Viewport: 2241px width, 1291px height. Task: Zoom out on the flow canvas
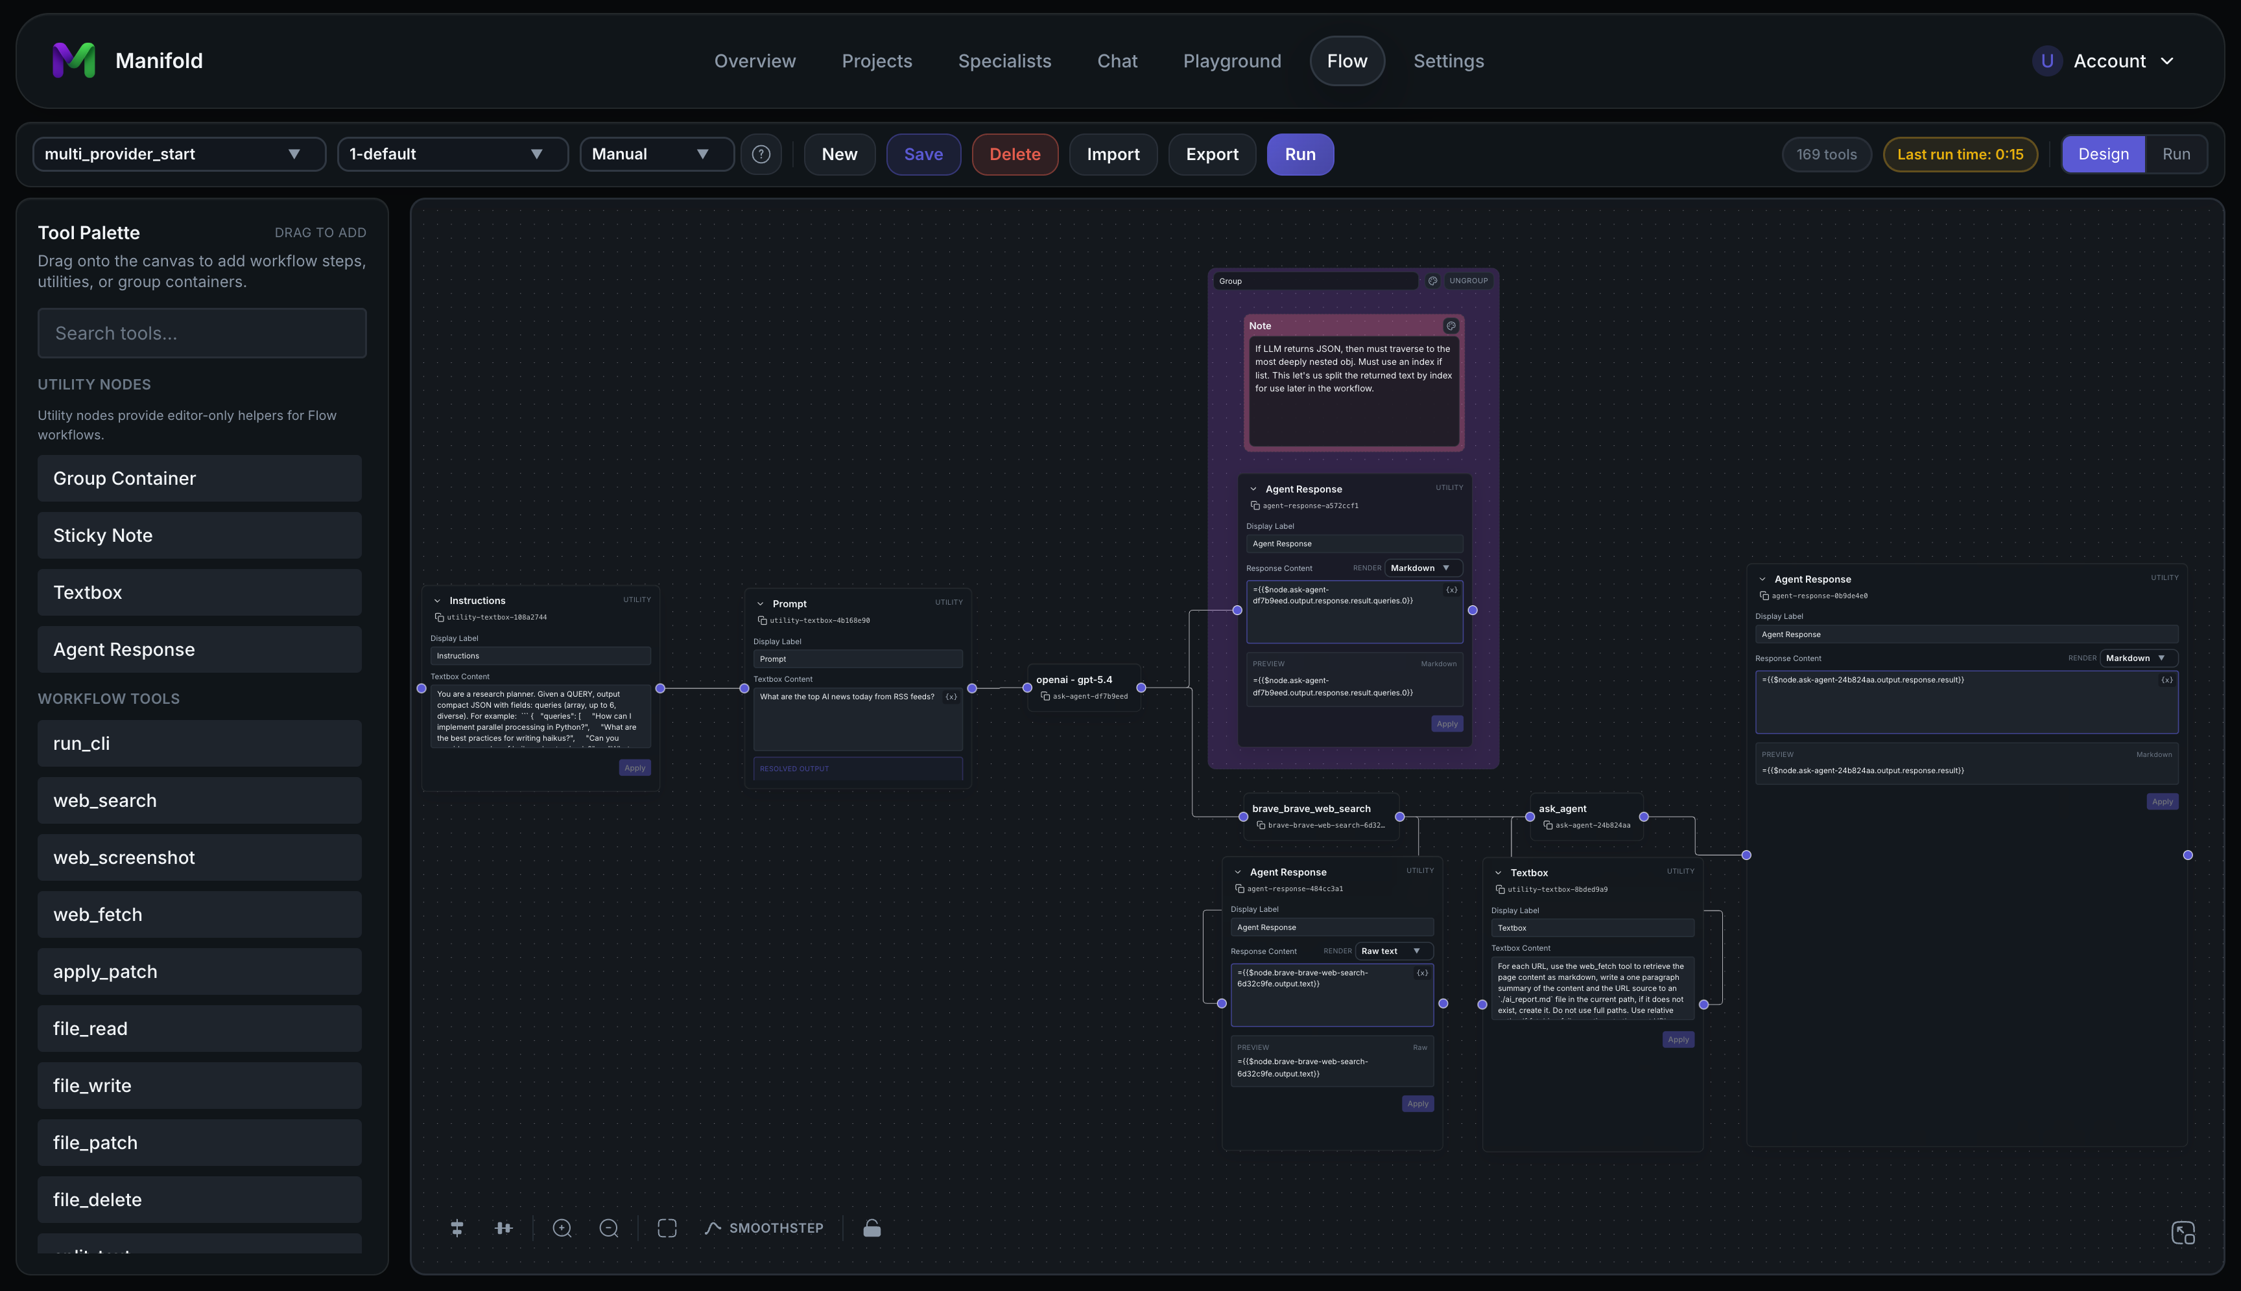pos(609,1228)
